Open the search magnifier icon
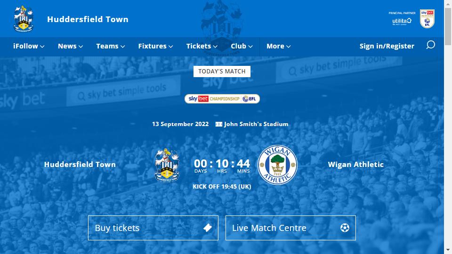The width and height of the screenshot is (452, 254). pos(430,45)
